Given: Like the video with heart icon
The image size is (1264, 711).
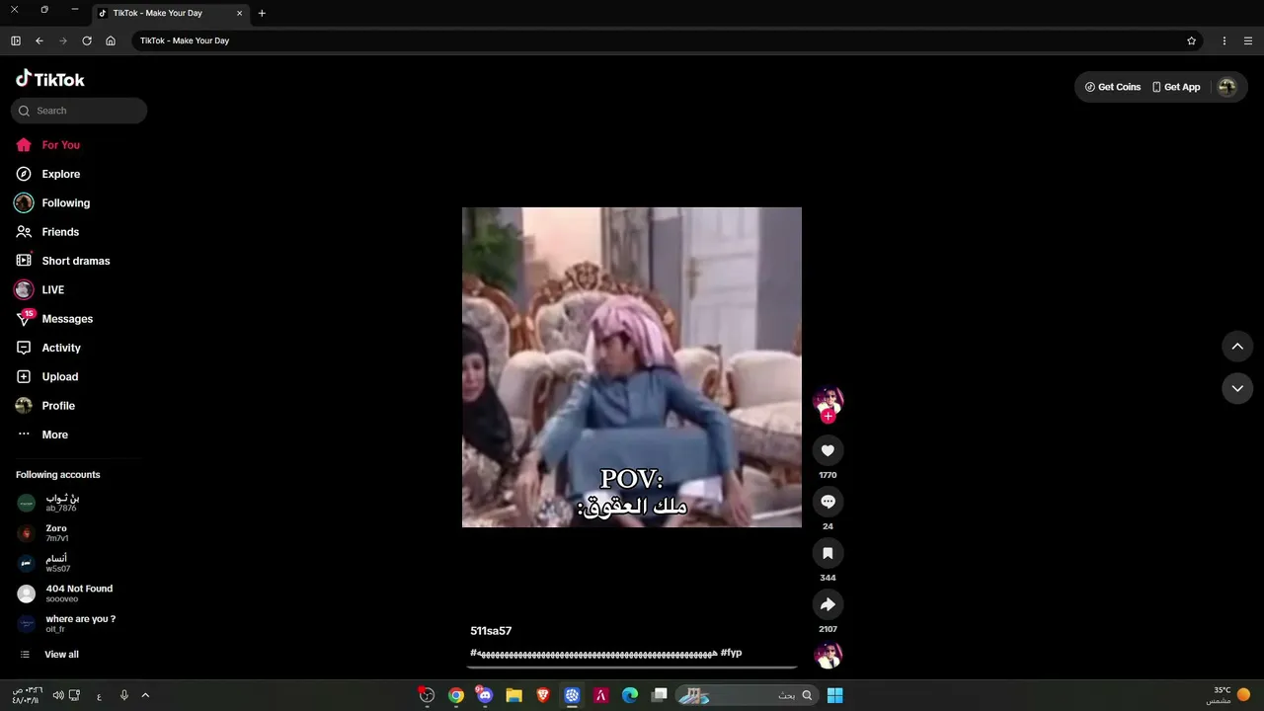Looking at the screenshot, I should pyautogui.click(x=828, y=450).
